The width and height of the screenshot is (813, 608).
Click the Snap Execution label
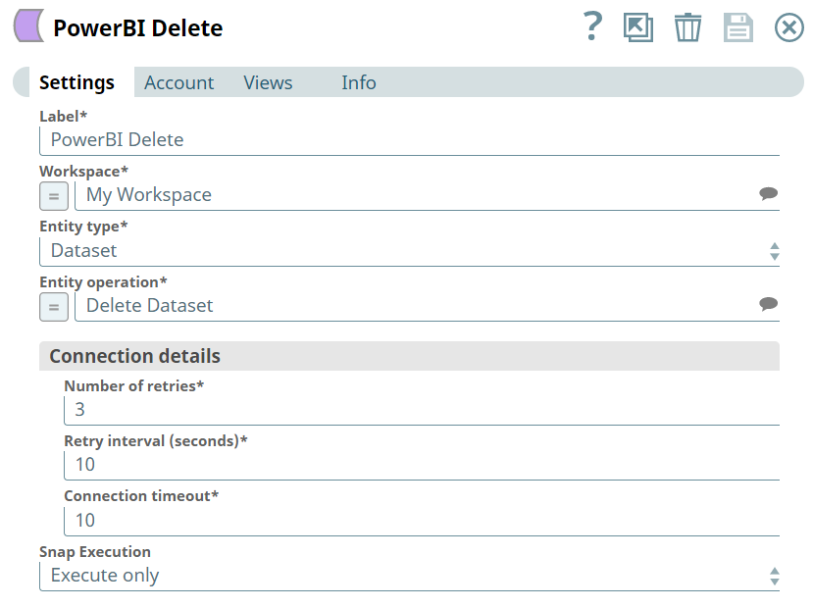tap(95, 552)
